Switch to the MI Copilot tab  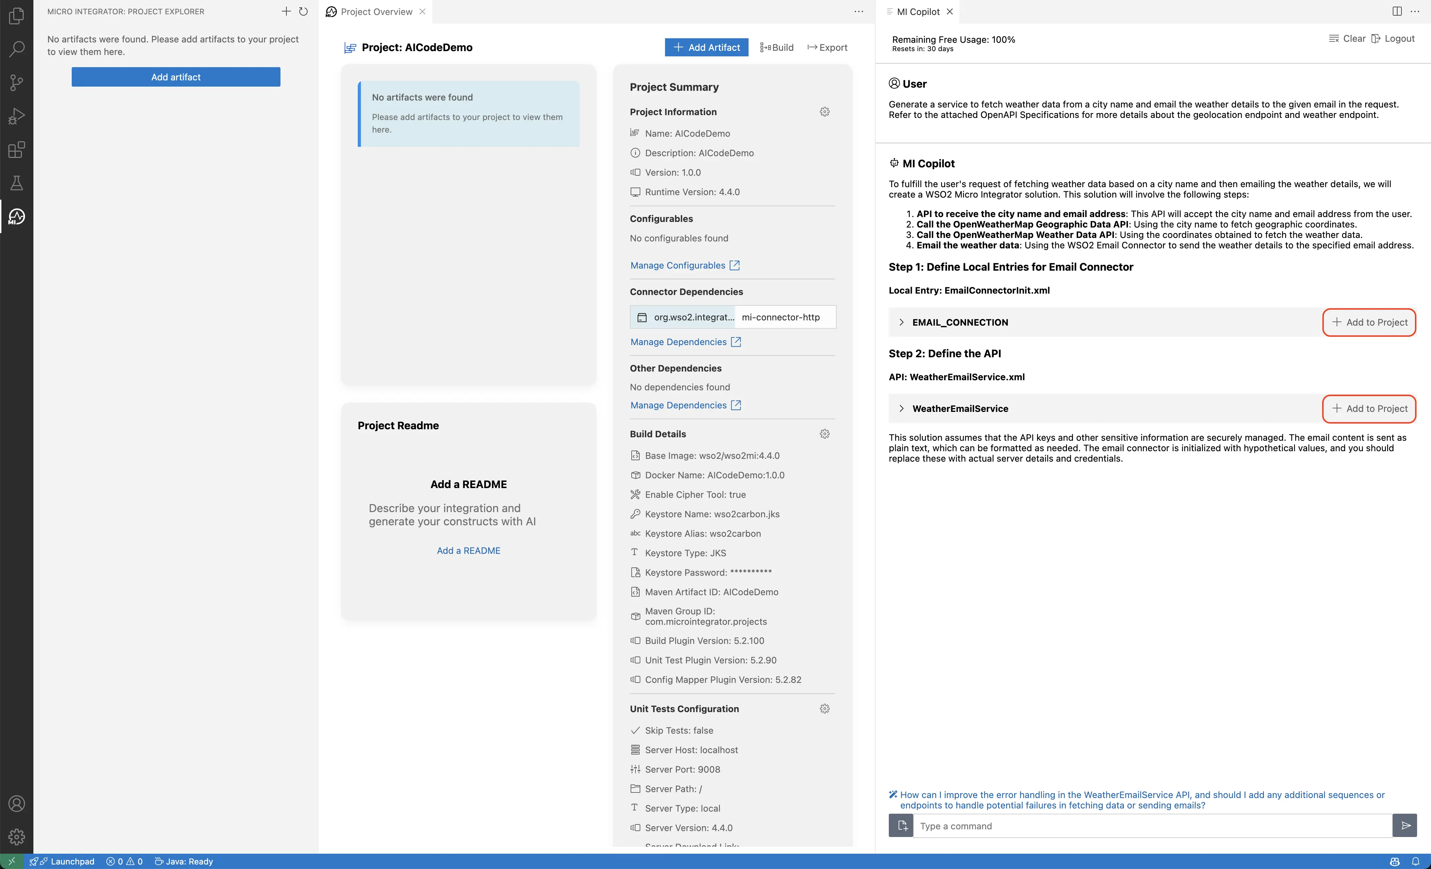point(918,11)
